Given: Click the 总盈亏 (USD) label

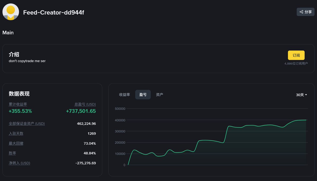Looking at the screenshot, I should pyautogui.click(x=85, y=104).
